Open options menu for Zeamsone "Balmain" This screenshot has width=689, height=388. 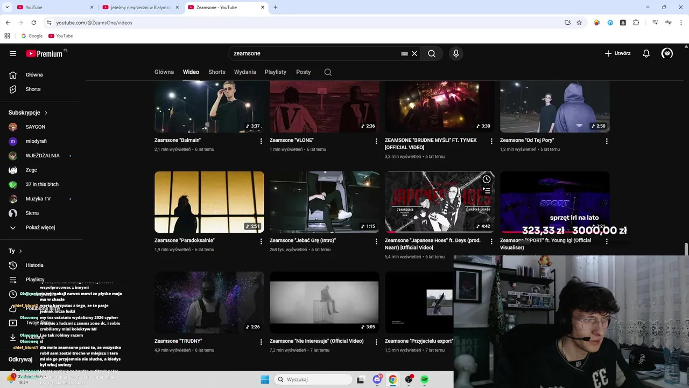coord(261,141)
